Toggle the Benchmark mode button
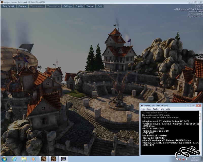The image size is (203, 162). pos(9,6)
